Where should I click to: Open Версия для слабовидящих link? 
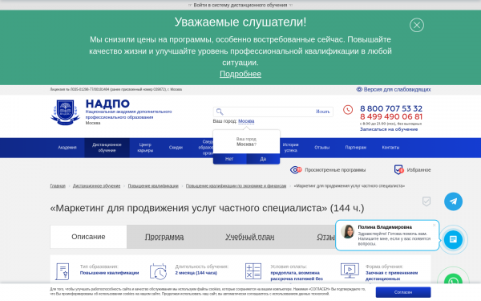(x=397, y=89)
